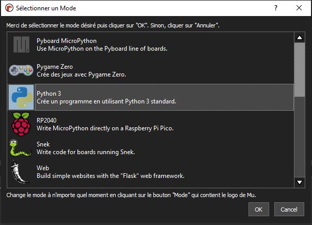
Task: Click the help question mark button
Action: [x=276, y=9]
